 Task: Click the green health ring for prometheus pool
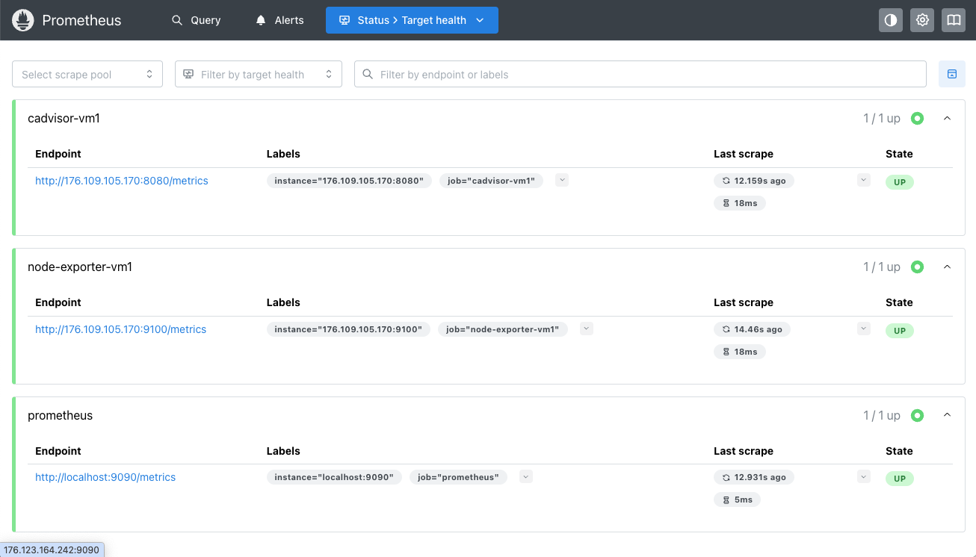pos(917,415)
